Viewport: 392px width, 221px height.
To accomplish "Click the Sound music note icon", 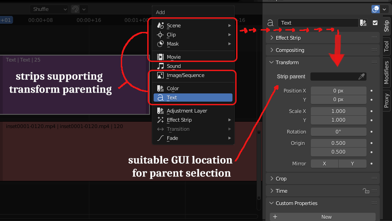I will coord(160,66).
